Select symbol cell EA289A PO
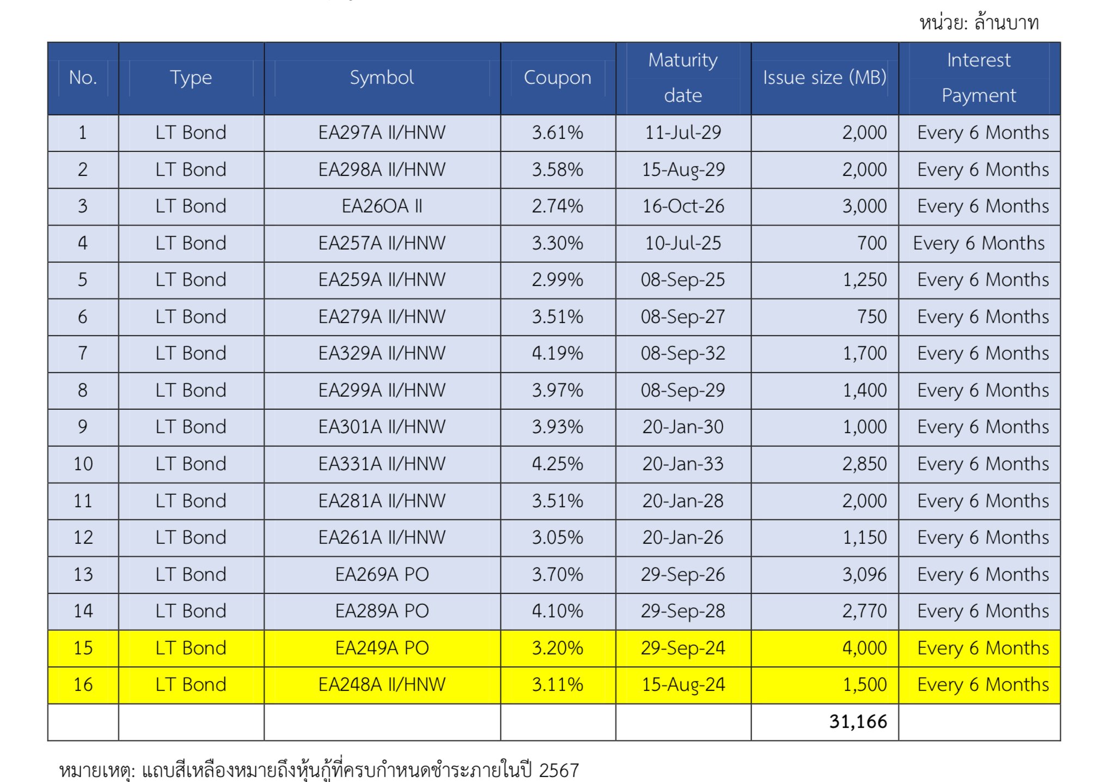Image resolution: width=1105 pixels, height=782 pixels. 382,611
